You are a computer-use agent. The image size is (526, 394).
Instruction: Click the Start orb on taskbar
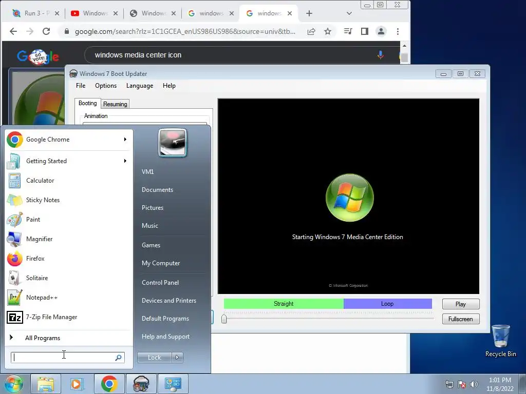click(13, 384)
